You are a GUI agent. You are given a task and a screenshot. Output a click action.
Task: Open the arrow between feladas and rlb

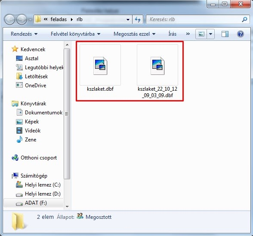(72, 20)
